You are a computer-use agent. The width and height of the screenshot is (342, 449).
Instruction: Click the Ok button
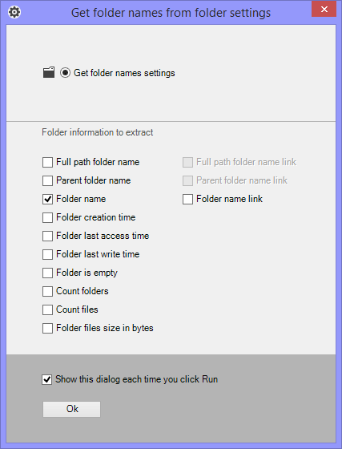[72, 409]
